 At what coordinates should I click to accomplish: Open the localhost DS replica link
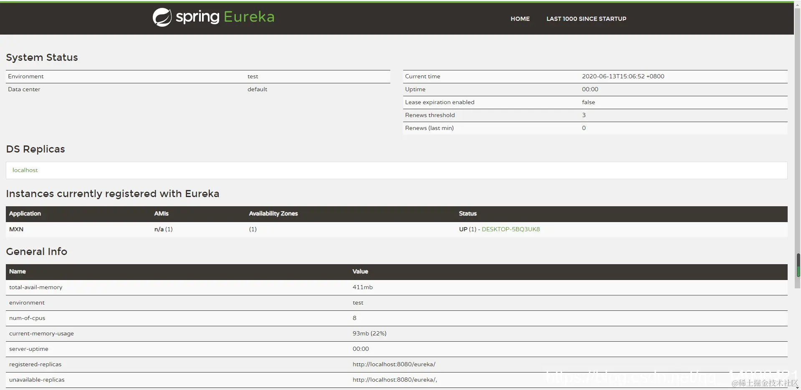[x=25, y=170]
